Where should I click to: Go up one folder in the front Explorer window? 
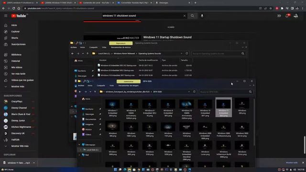pyautogui.click(x=95, y=92)
